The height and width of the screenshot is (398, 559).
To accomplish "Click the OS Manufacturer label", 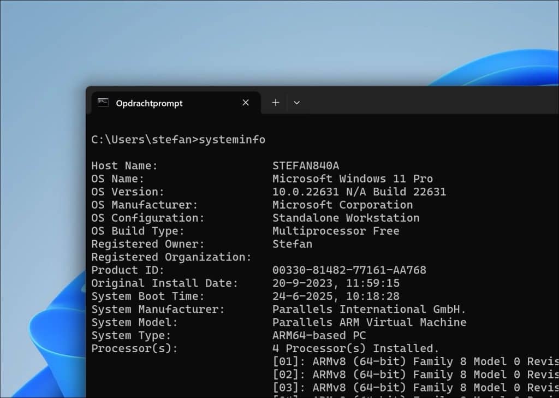I will click(x=144, y=205).
